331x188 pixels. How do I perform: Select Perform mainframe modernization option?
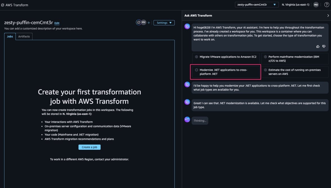(295, 59)
